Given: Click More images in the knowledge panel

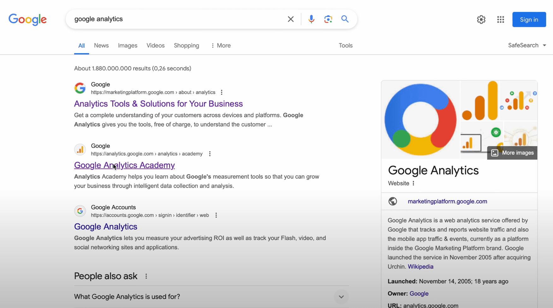Looking at the screenshot, I should coord(512,153).
